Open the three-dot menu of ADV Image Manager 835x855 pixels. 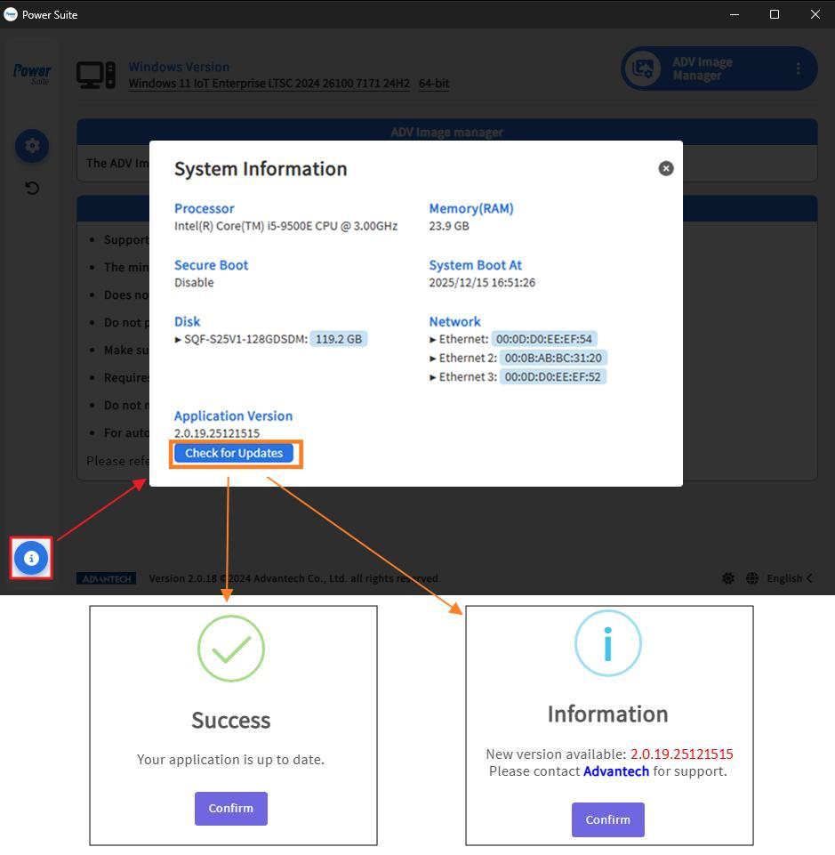click(798, 69)
